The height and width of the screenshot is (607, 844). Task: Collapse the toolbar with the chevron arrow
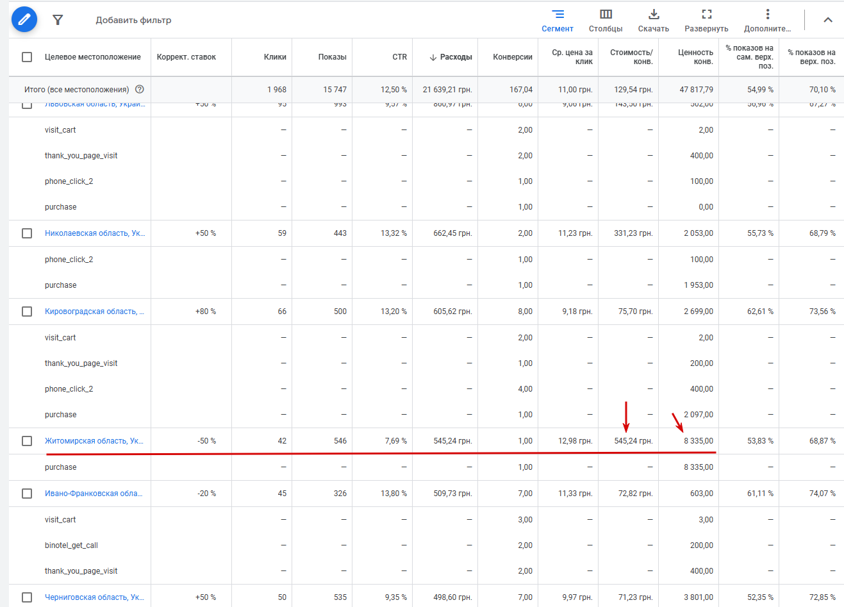click(828, 20)
